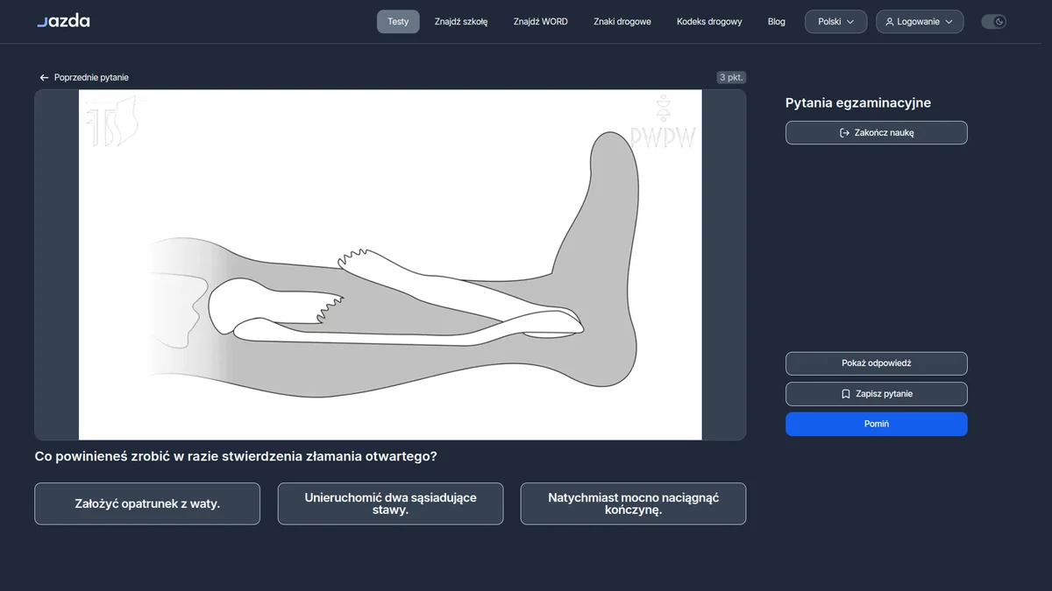Click the Jazda logo

(63, 21)
